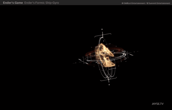Select the top bracket of the gyro
172x110 pixels.
click(103, 35)
